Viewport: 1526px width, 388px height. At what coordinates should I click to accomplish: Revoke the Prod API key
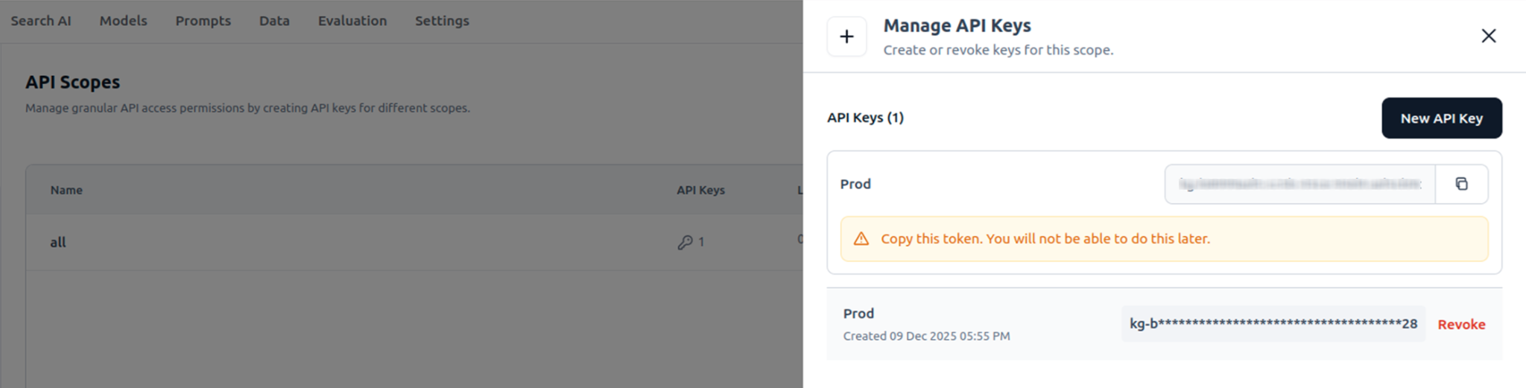pos(1460,324)
